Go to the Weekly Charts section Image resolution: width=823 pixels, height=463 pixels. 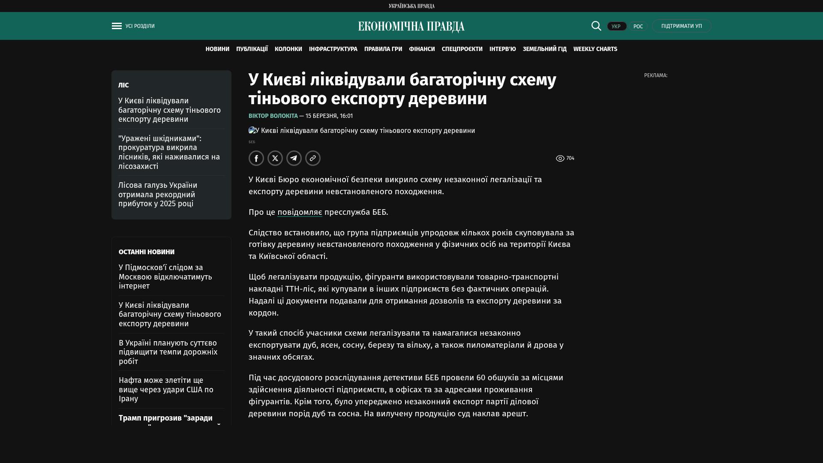point(595,49)
